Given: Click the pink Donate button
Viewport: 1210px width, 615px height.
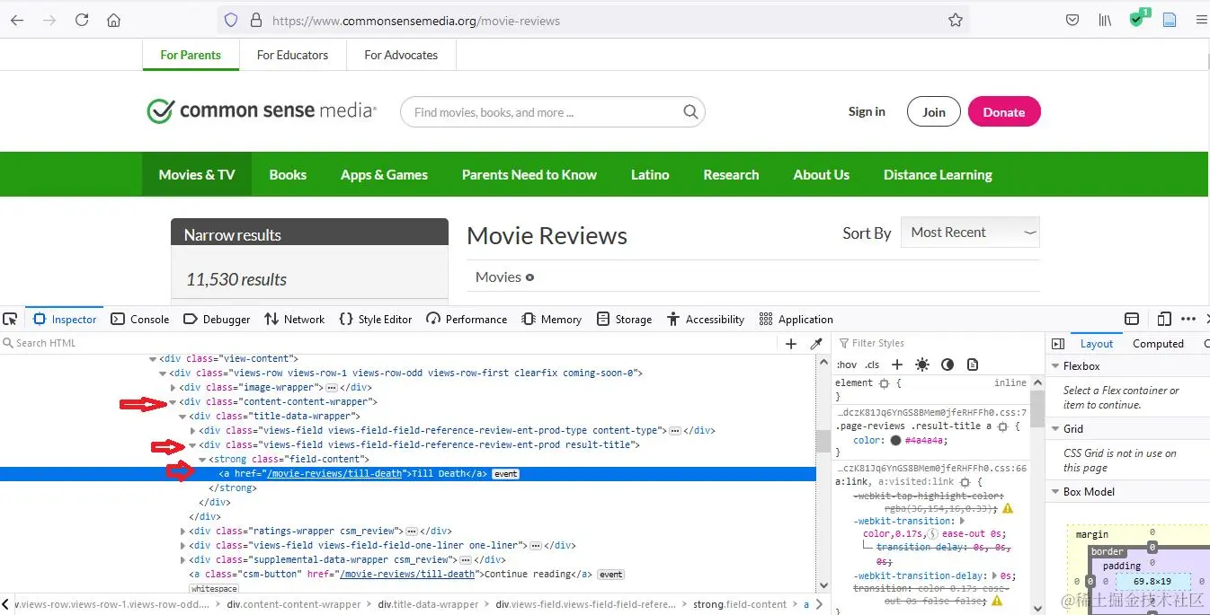Looking at the screenshot, I should click(1004, 112).
